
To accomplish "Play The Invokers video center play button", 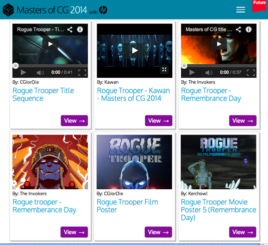I will (219, 44).
